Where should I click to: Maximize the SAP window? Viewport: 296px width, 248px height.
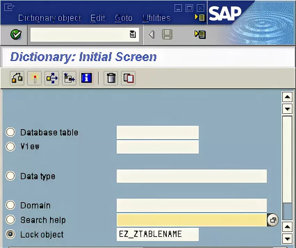tap(189, 8)
